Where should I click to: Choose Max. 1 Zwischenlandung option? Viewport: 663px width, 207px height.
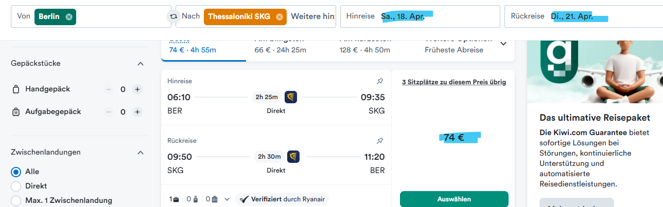click(16, 200)
